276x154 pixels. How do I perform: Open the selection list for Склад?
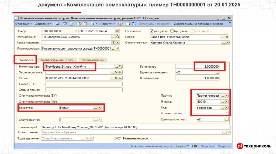pos(223,37)
